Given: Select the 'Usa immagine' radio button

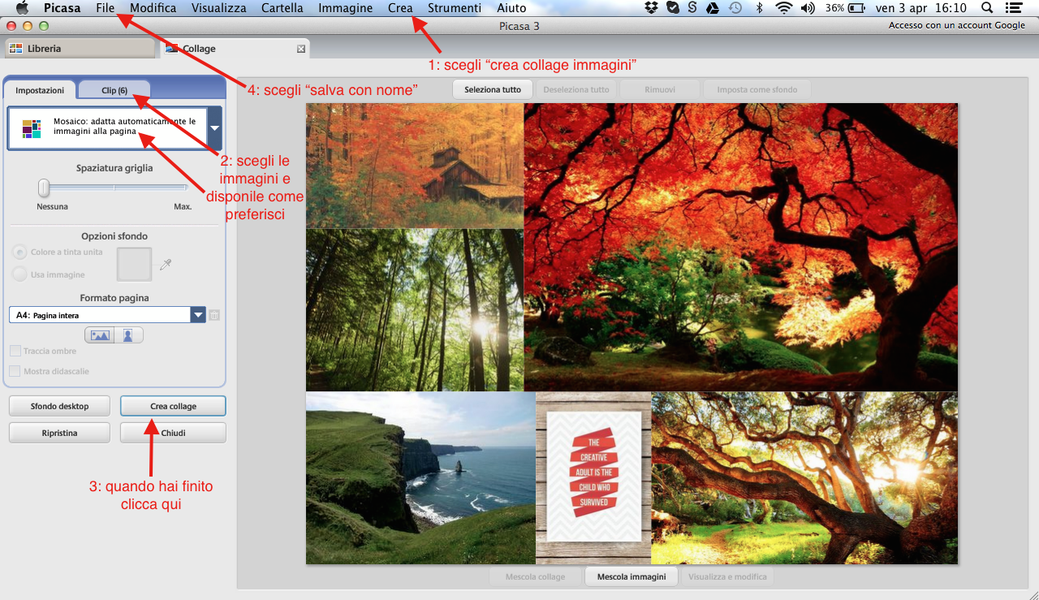Looking at the screenshot, I should click(x=19, y=274).
